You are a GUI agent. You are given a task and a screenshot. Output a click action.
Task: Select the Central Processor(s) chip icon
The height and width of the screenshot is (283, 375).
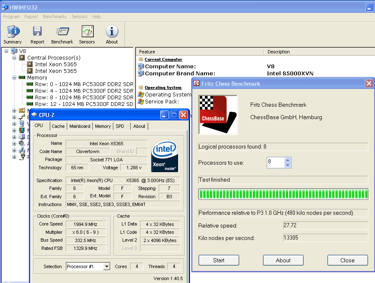click(x=22, y=58)
